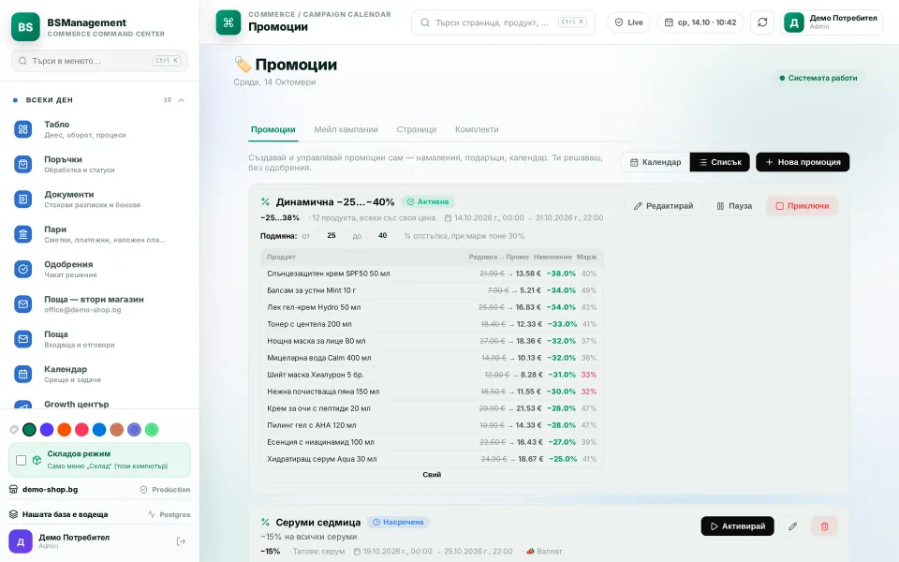The width and height of the screenshot is (899, 562).
Task: Click the date ср, 14.10 · 10:42 pill
Action: coord(700,22)
